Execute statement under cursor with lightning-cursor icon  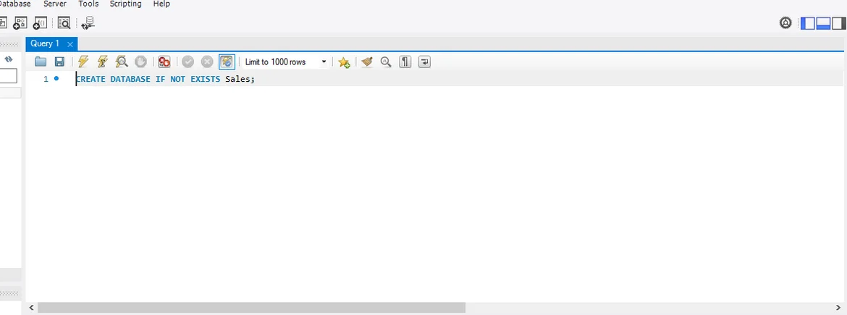coord(102,62)
